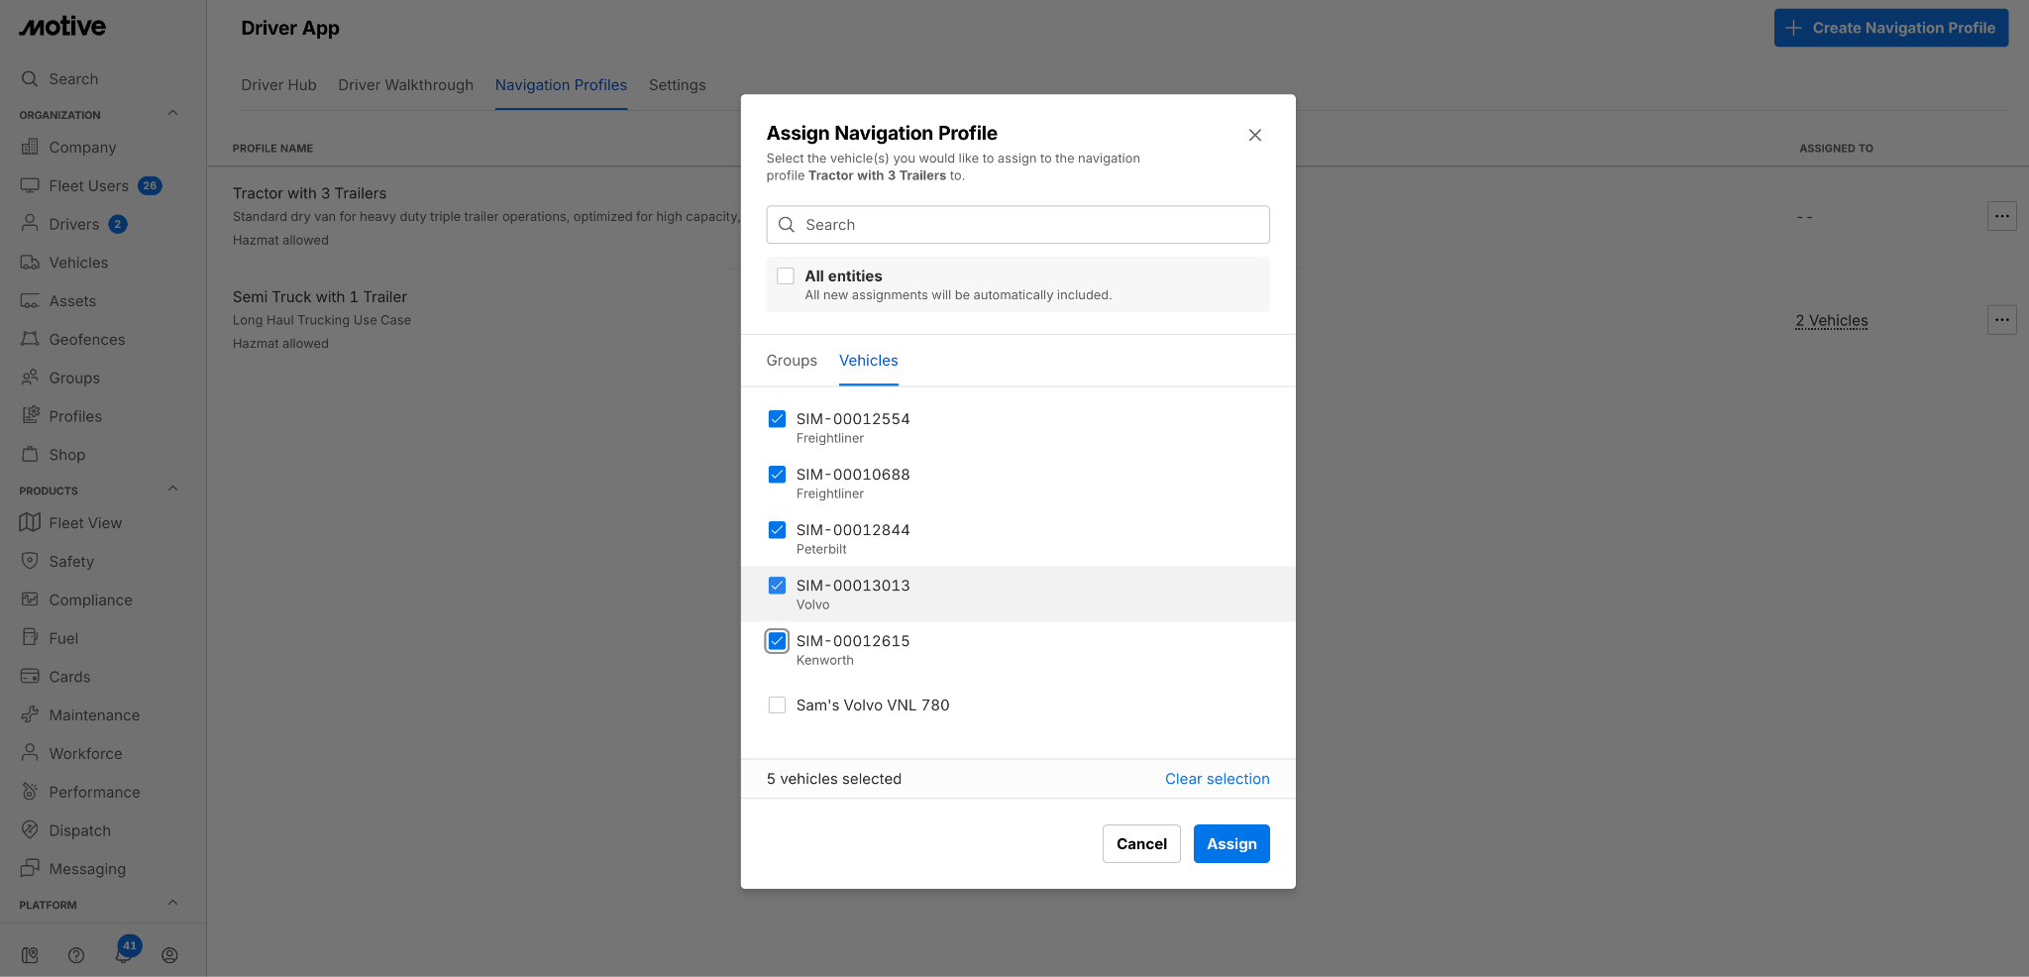Click the Profile Name column header

click(x=273, y=149)
